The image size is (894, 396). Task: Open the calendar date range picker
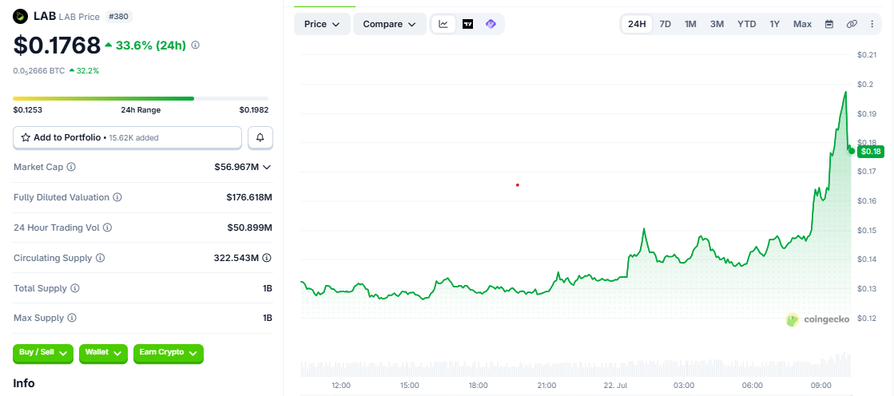pos(829,24)
